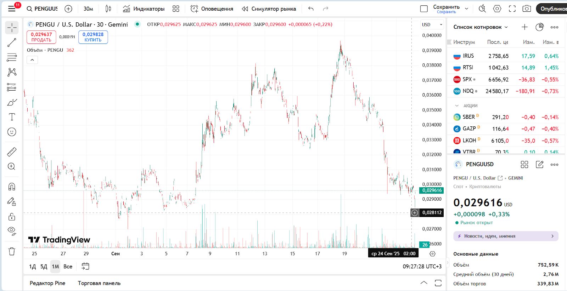
Task: Open price scale settings gear at chart corner
Action: pos(432,253)
